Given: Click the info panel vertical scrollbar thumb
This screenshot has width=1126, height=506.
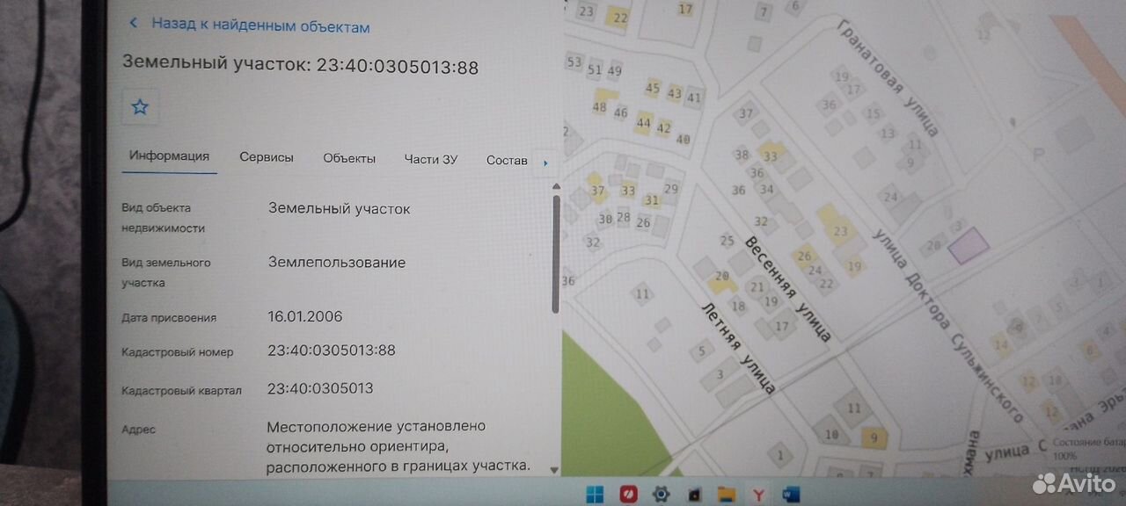Looking at the screenshot, I should pos(555,254).
